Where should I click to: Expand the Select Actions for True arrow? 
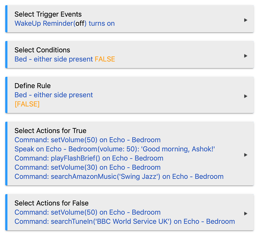point(246,155)
